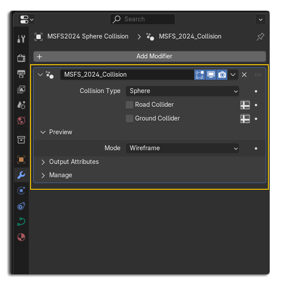Click the animate dot for Collision Type
The image size is (283, 285).
pos(256,91)
